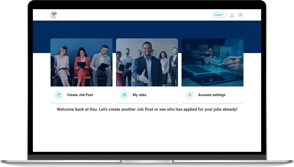Go to My Jobs via its label

pos(139,95)
